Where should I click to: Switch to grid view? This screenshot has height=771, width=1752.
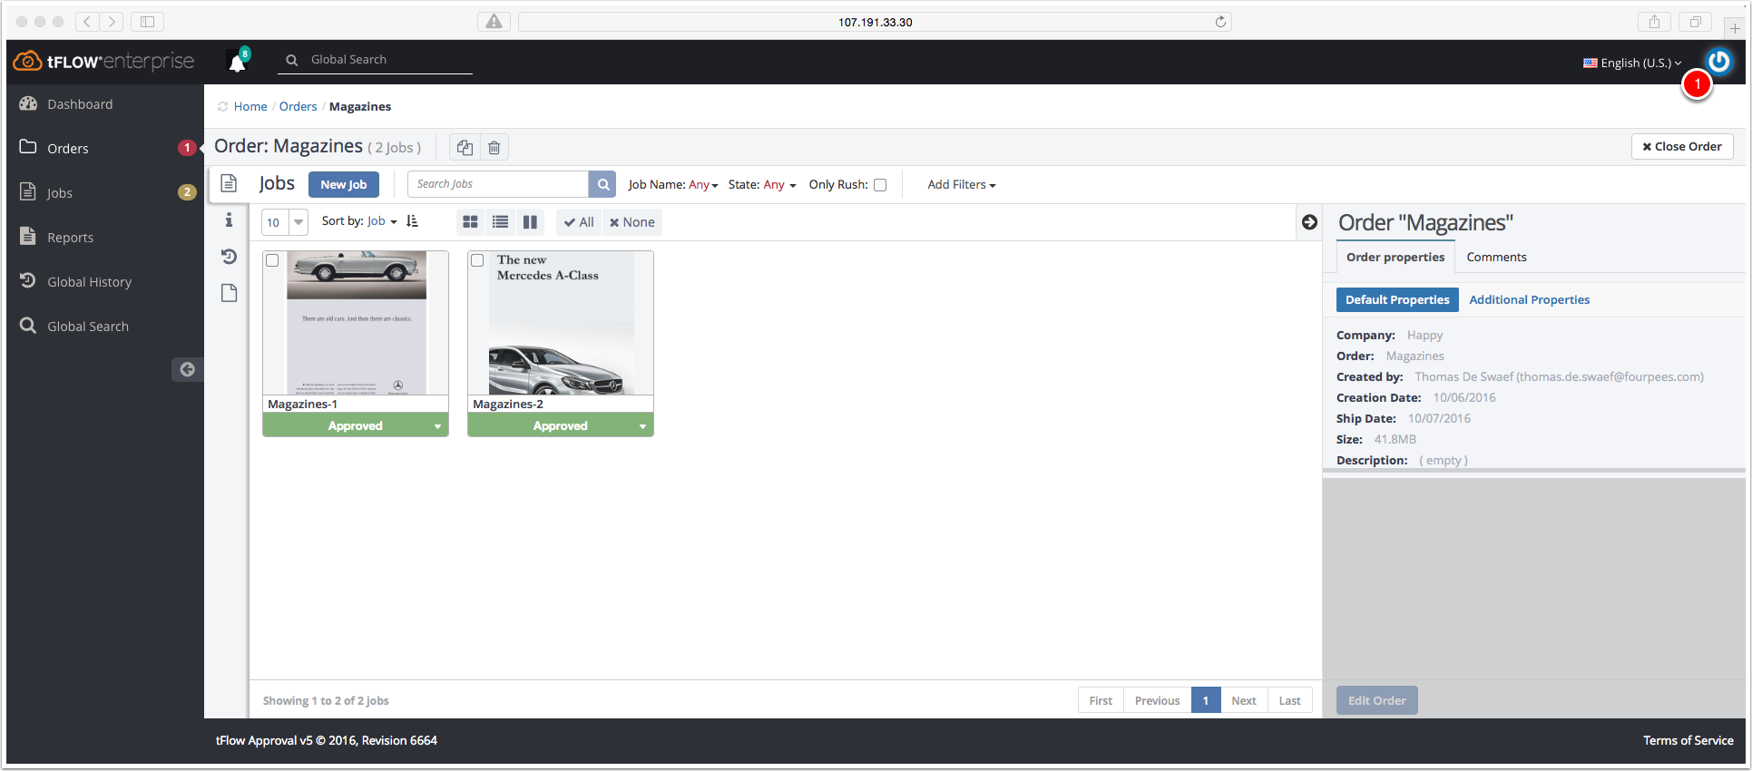click(470, 222)
